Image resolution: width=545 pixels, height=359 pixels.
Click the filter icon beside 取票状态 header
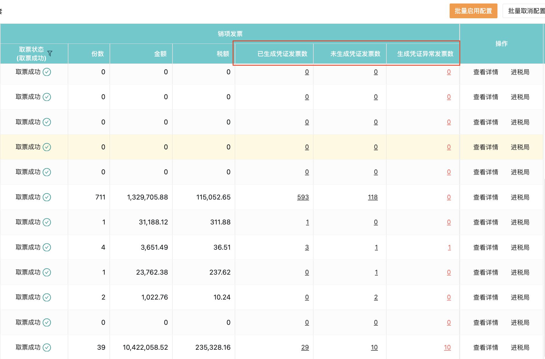tap(50, 54)
